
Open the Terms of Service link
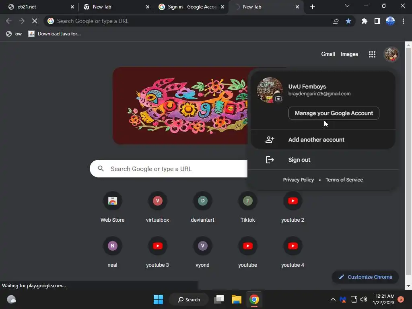click(x=344, y=180)
